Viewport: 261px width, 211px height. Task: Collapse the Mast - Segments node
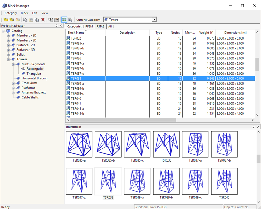pyautogui.click(x=13, y=64)
